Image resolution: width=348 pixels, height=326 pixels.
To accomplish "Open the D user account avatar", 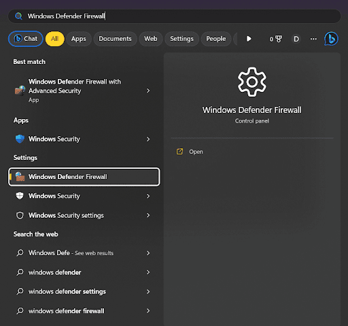I will [x=296, y=39].
